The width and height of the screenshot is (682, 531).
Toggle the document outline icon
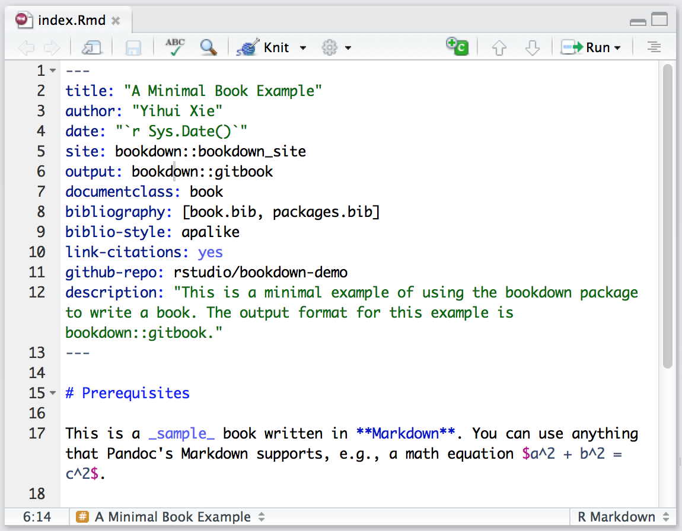pos(654,47)
